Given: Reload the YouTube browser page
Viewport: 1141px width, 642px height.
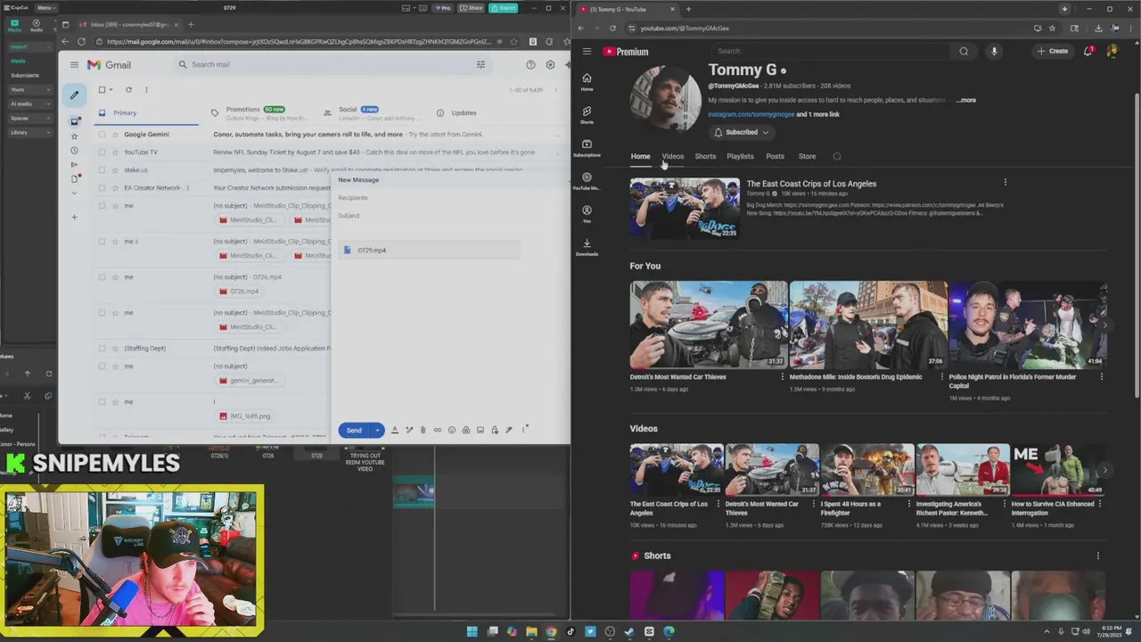Looking at the screenshot, I should coord(612,28).
